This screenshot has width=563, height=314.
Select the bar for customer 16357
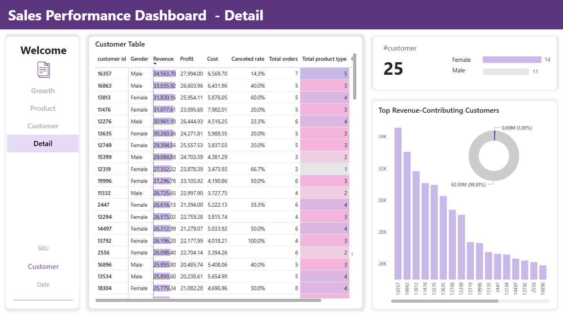point(398,204)
